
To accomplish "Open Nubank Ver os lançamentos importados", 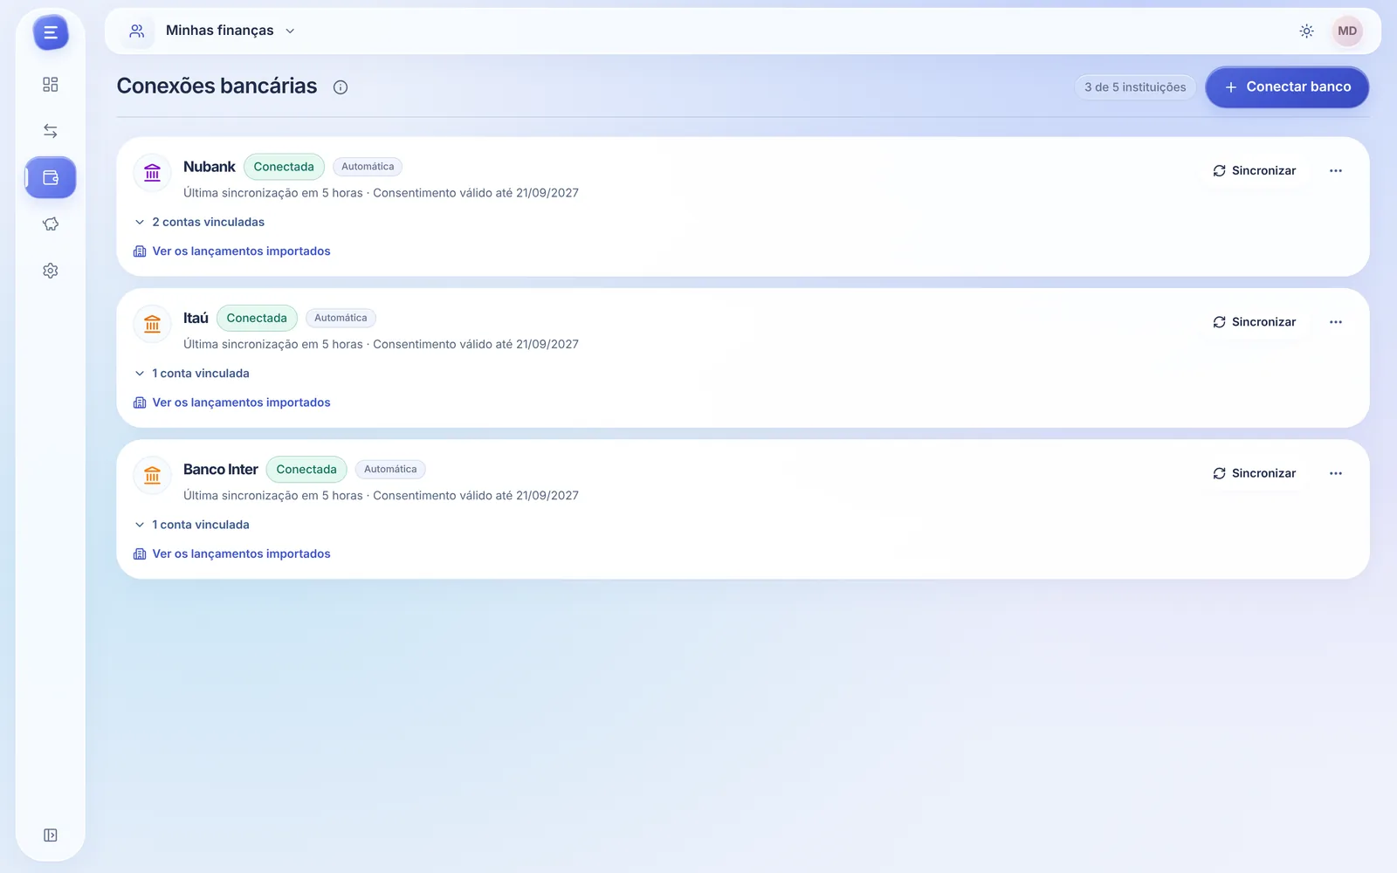I will (x=232, y=251).
